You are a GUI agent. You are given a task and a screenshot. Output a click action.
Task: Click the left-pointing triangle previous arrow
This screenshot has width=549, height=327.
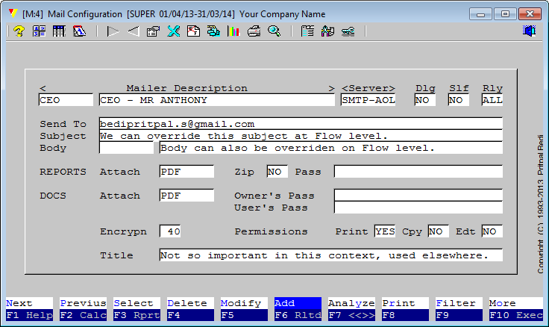click(x=133, y=31)
